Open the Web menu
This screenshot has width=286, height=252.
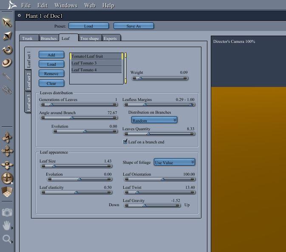[90, 5]
